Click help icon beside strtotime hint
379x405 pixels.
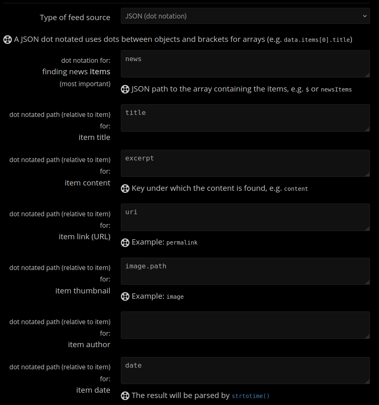pyautogui.click(x=125, y=396)
